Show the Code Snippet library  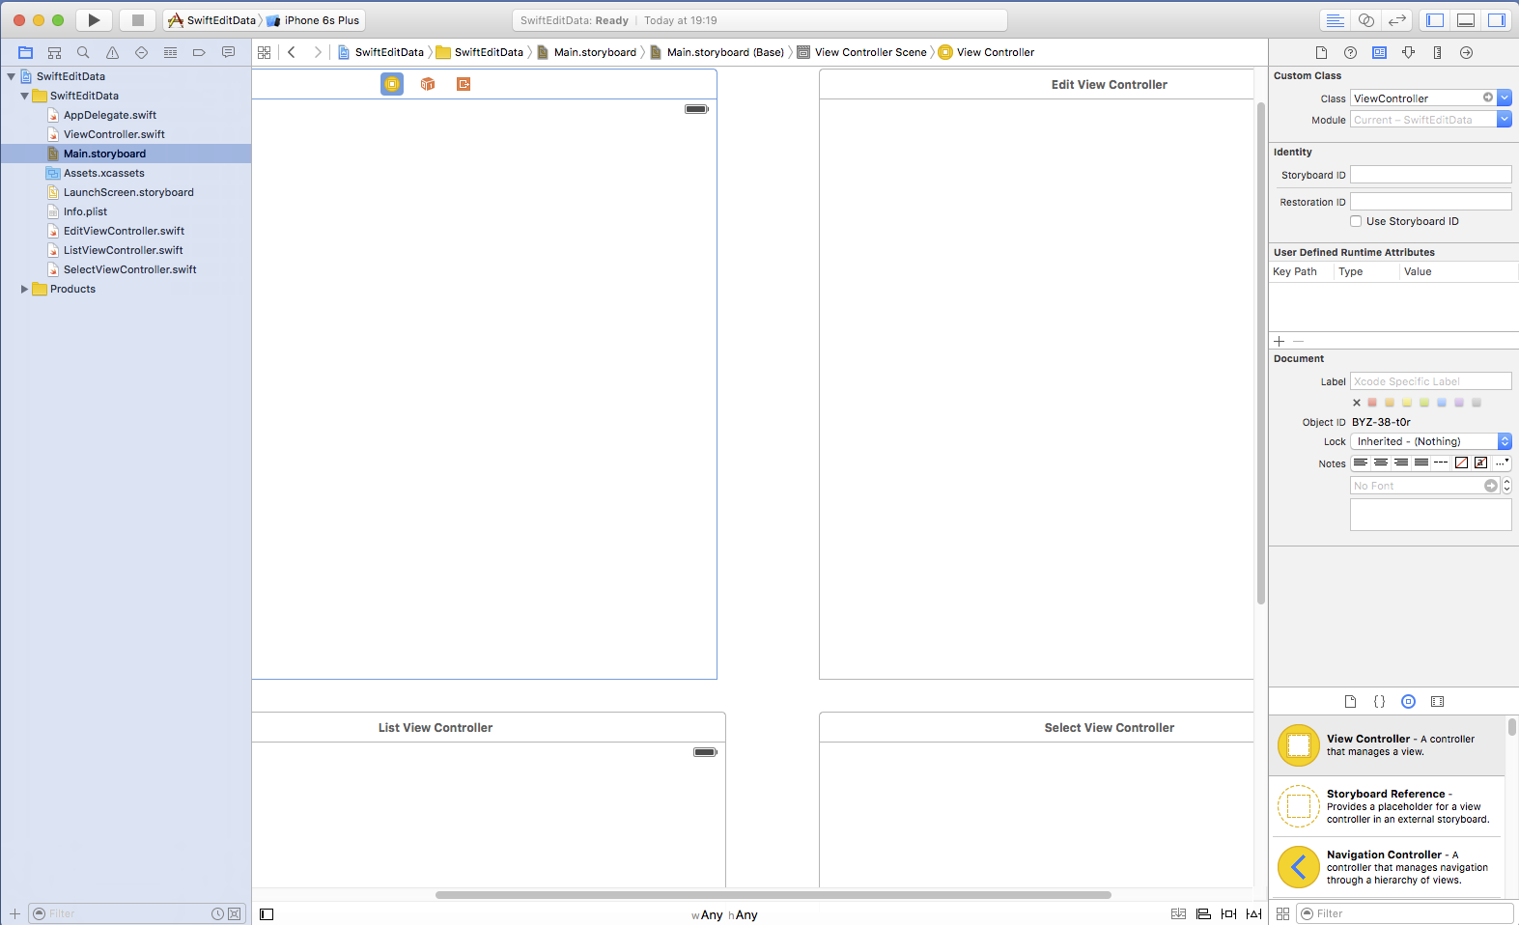pyautogui.click(x=1379, y=702)
